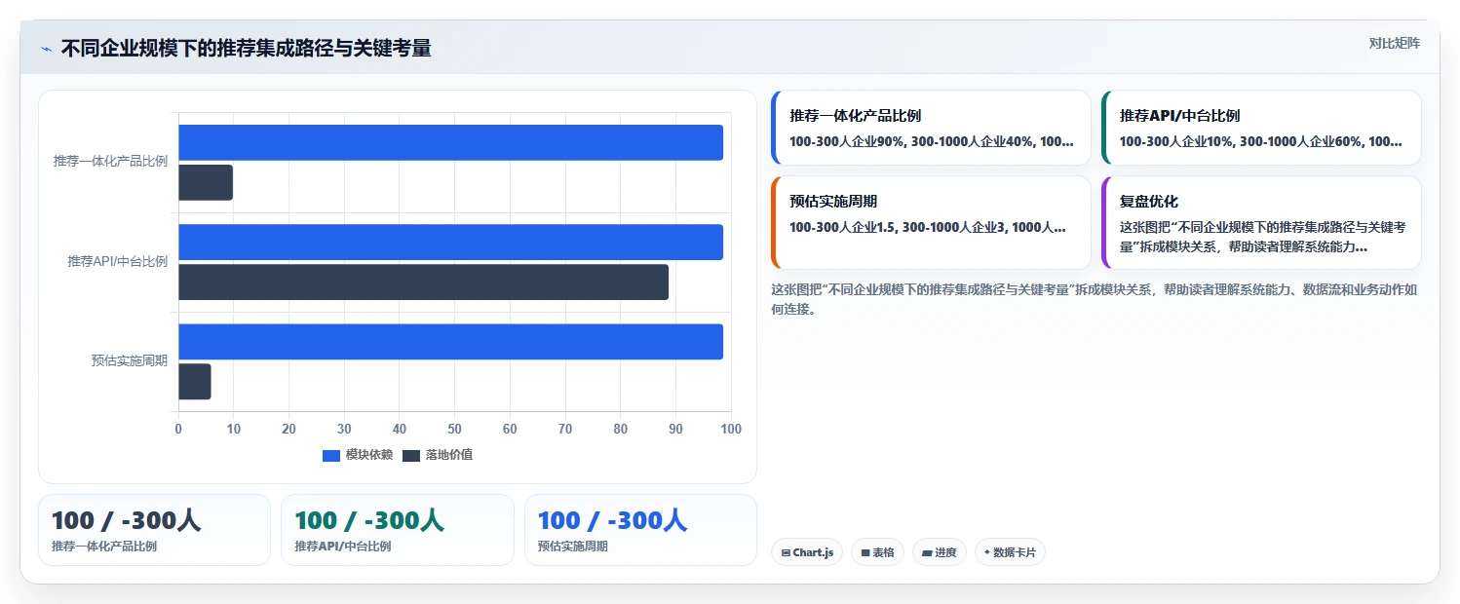
Task: Click the panel title 不同企业规模下的推荐集成路径与关键考量
Action: pyautogui.click(x=246, y=49)
